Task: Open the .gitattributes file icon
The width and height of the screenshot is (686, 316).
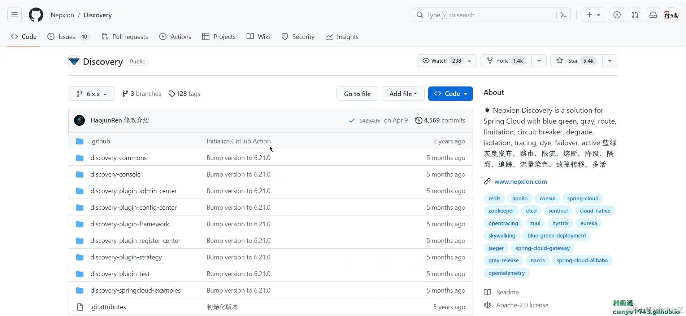Action: coord(80,307)
